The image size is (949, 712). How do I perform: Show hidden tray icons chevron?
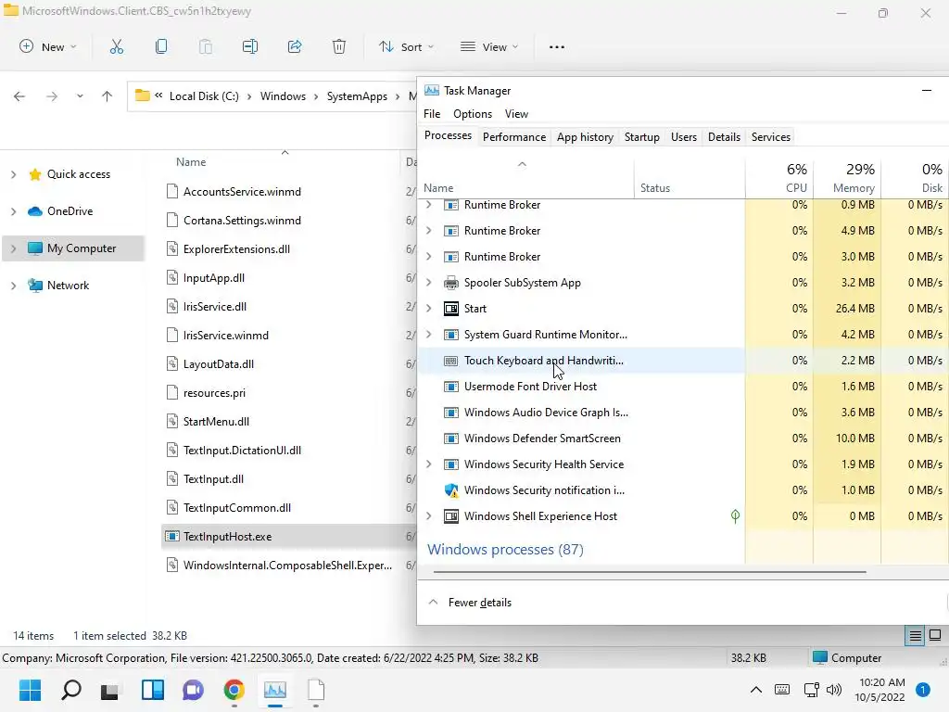pos(756,690)
